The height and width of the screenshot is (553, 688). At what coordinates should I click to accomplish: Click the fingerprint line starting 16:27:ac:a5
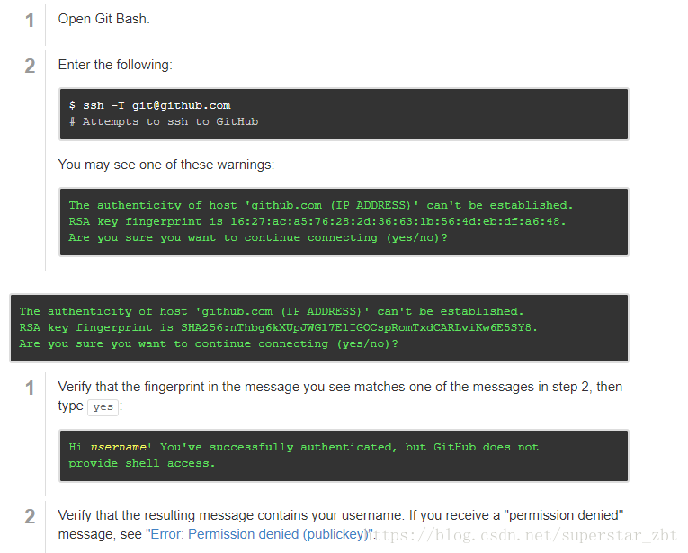(x=317, y=221)
